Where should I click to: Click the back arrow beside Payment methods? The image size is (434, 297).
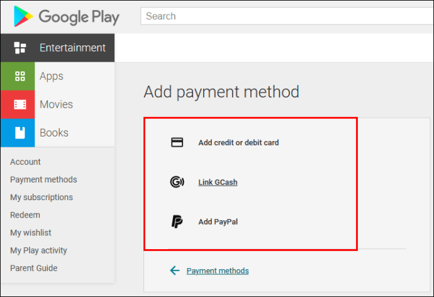coord(175,271)
